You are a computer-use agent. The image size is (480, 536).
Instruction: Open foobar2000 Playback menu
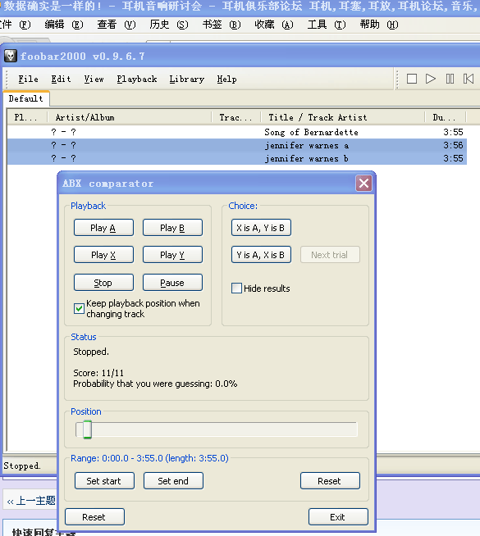(137, 79)
